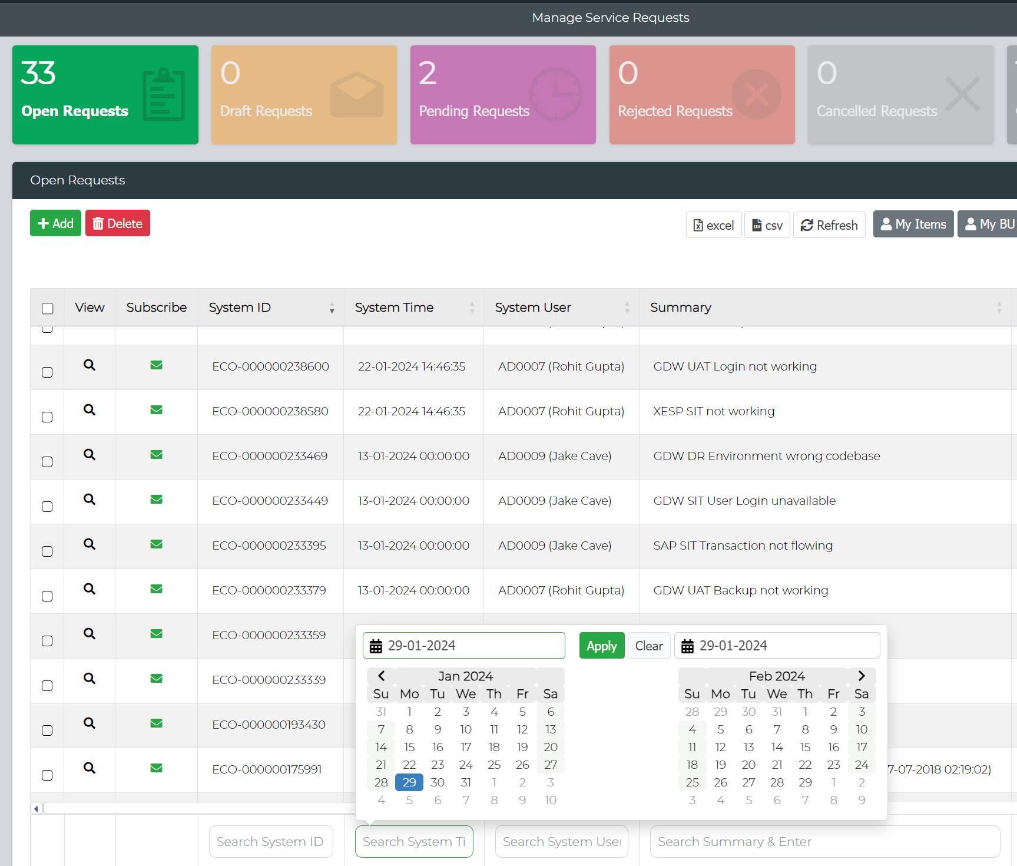The width and height of the screenshot is (1017, 866).
Task: Select checkbox for ECO-000000233395
Action: [x=47, y=551]
